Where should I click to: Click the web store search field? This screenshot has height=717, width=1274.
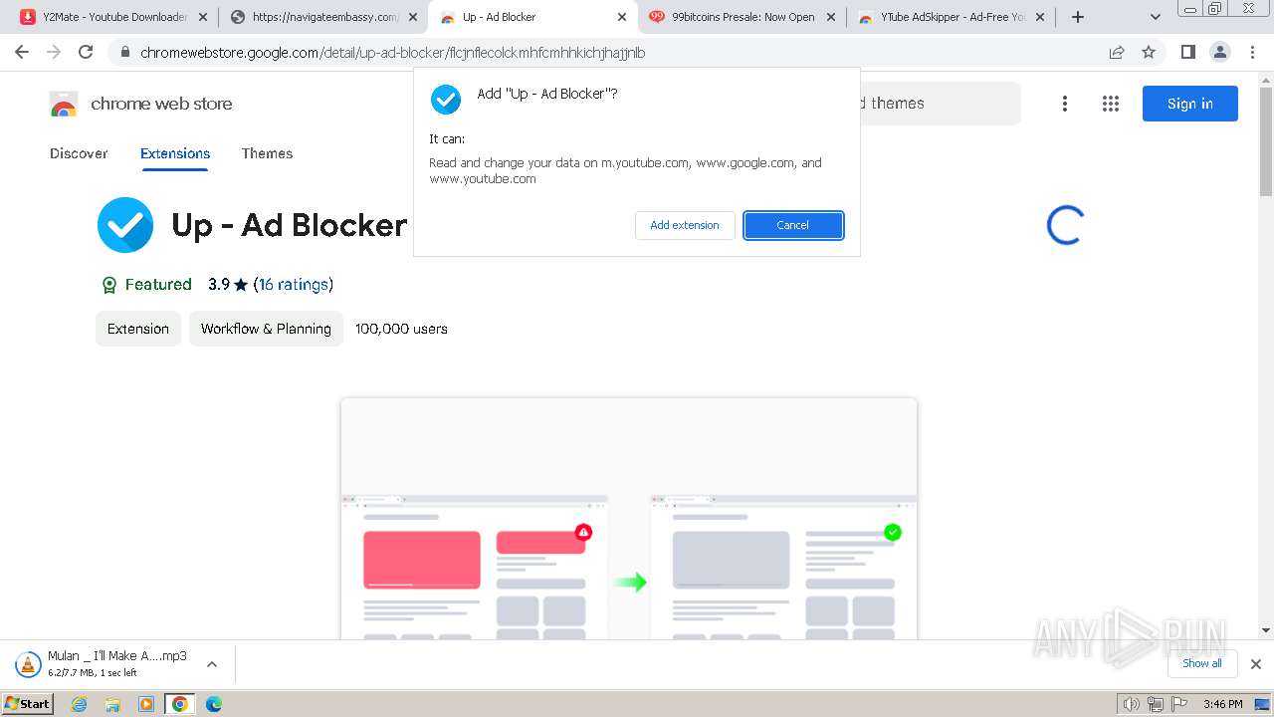pos(941,104)
